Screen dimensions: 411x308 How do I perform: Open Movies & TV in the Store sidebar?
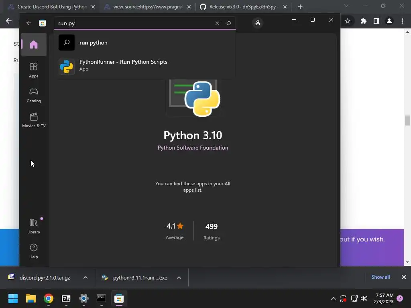pos(34,120)
